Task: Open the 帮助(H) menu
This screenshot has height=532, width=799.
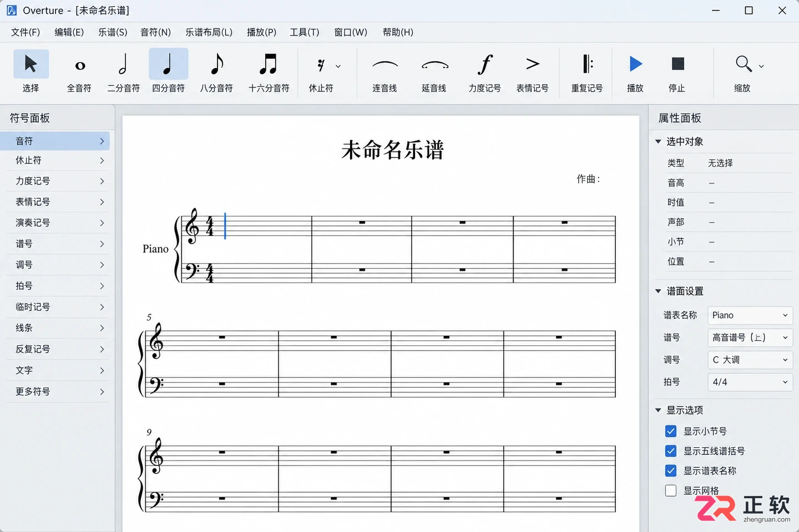Action: [x=398, y=32]
